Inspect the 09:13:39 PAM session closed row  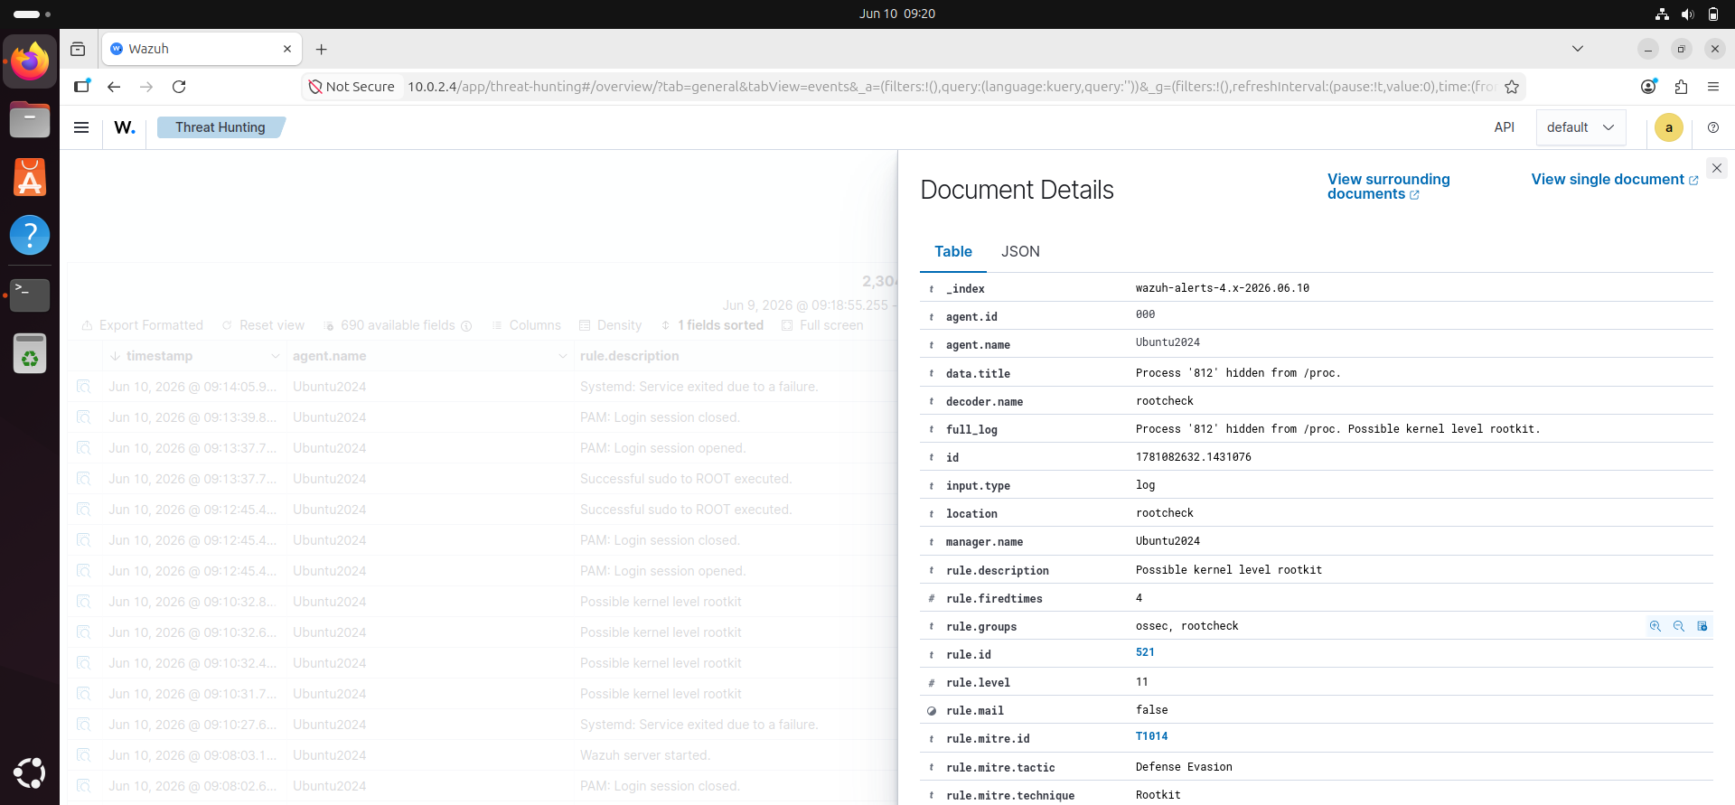point(84,417)
